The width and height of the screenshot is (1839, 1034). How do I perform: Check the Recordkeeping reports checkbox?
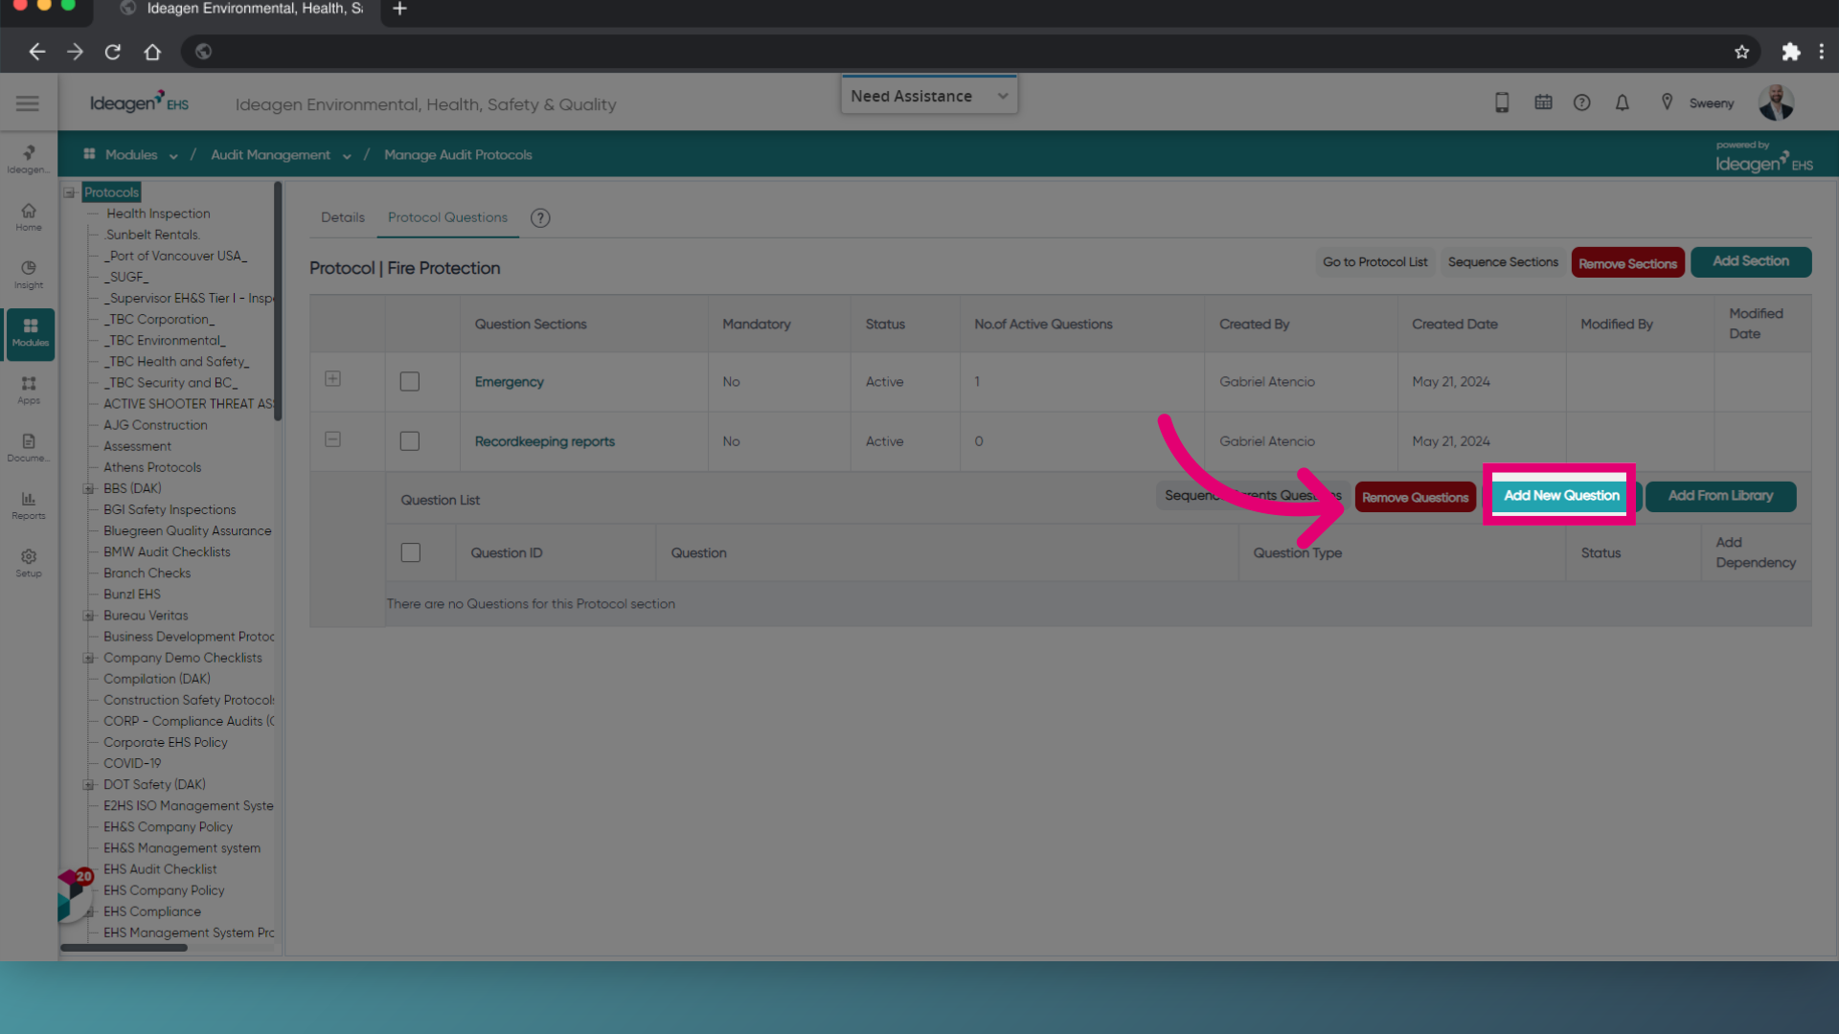click(410, 441)
